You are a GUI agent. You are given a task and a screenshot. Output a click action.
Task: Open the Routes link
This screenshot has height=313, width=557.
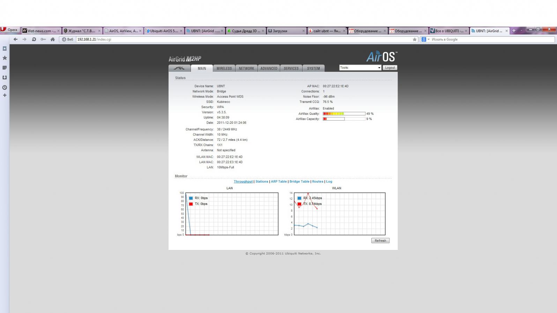(x=318, y=182)
